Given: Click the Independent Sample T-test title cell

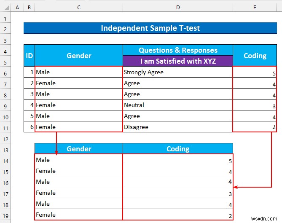Looking at the screenshot, I should (150, 28).
